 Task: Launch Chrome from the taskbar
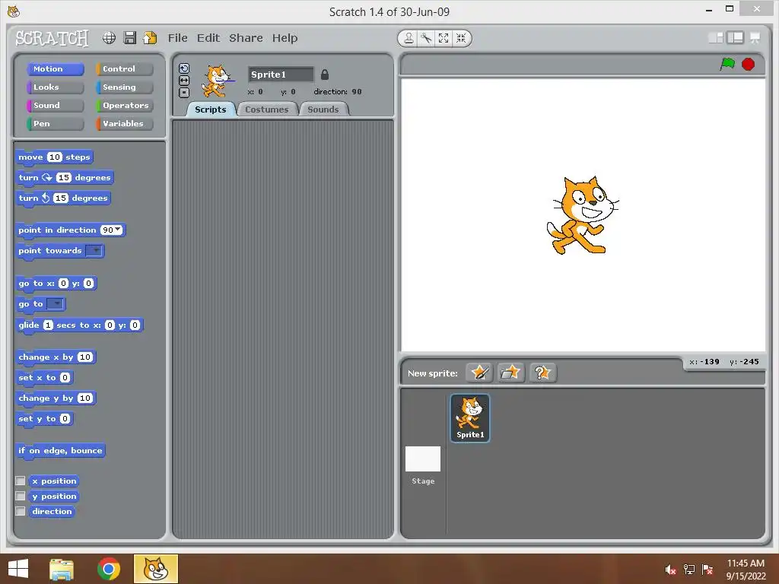click(x=109, y=569)
